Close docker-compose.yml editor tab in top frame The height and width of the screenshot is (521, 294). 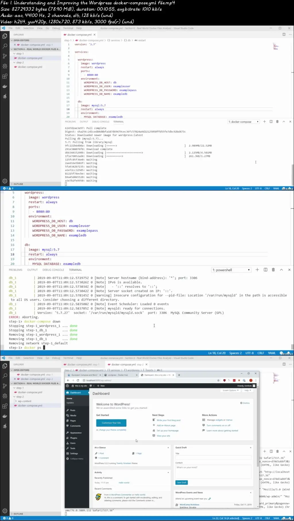pos(94,35)
